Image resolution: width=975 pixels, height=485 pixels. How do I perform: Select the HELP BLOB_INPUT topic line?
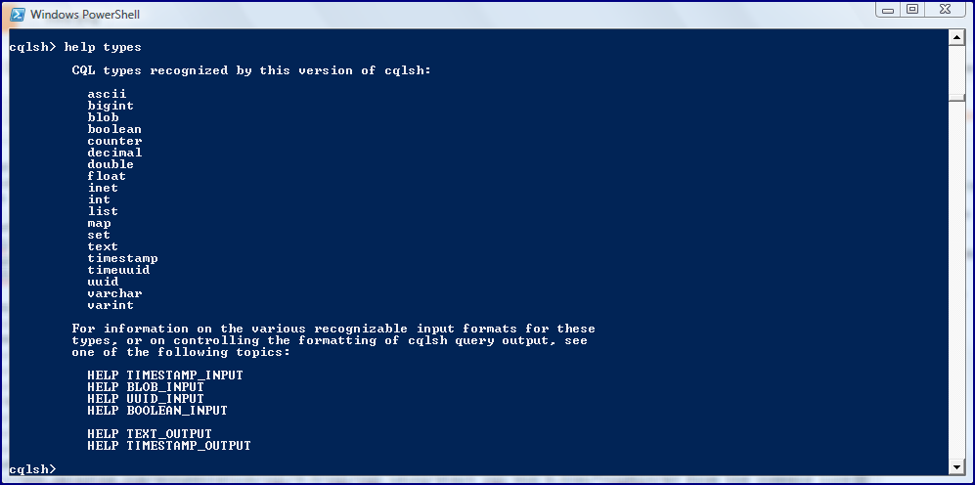tap(146, 387)
